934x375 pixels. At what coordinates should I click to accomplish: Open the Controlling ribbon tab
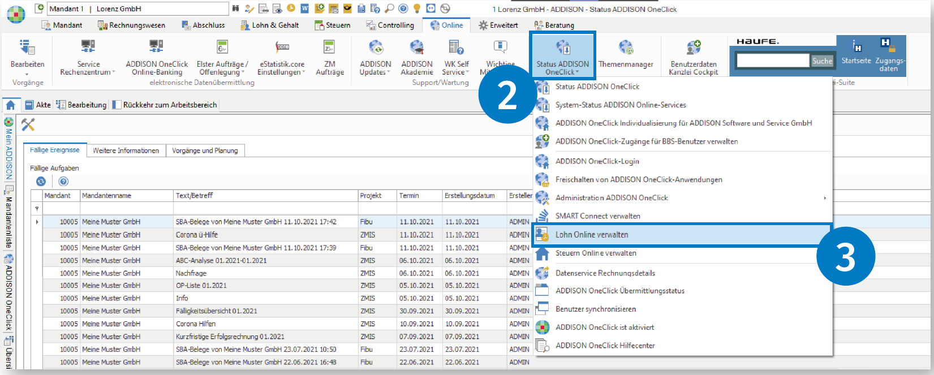point(390,25)
